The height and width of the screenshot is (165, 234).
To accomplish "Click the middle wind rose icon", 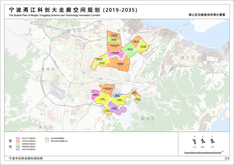I will point(203,141).
